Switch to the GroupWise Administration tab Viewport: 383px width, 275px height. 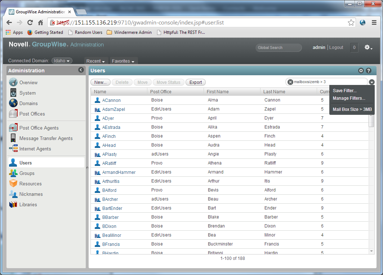coord(40,12)
